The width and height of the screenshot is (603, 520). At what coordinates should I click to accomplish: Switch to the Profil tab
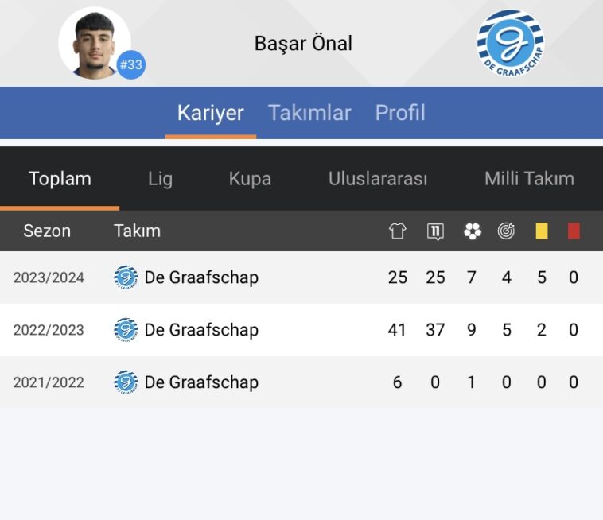coord(400,113)
